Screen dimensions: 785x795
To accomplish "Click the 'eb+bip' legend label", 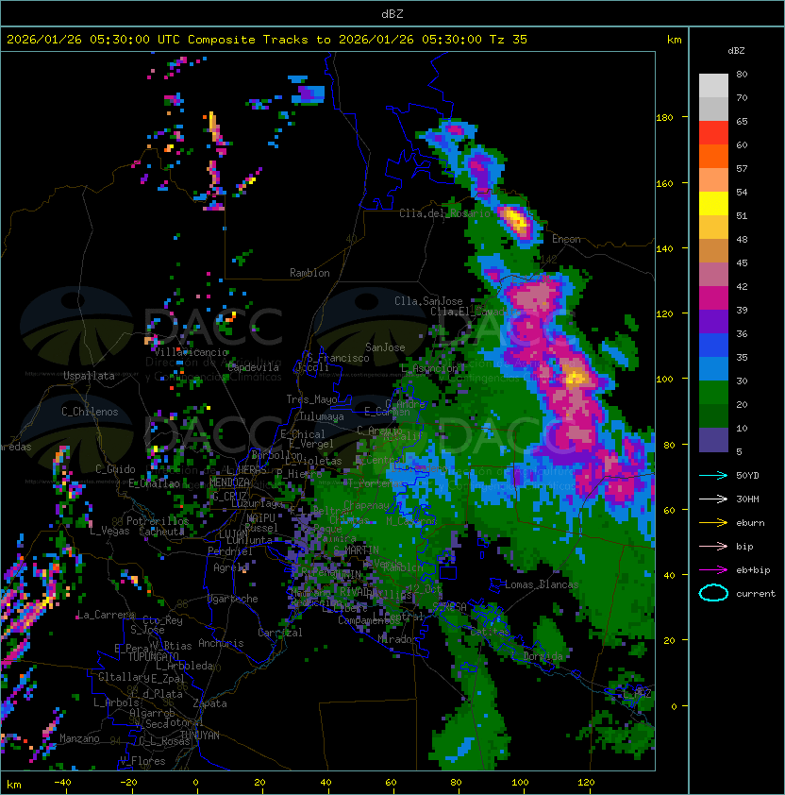I will [x=753, y=570].
